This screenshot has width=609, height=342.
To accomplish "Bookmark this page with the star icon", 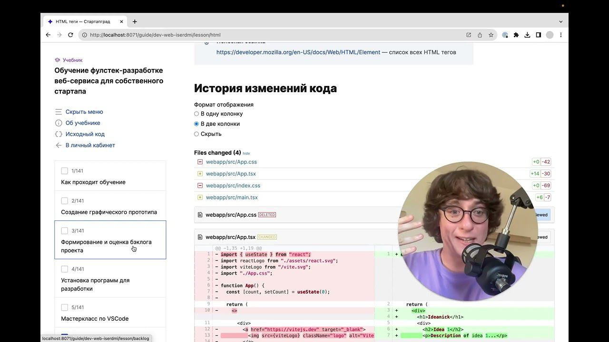I will [491, 35].
